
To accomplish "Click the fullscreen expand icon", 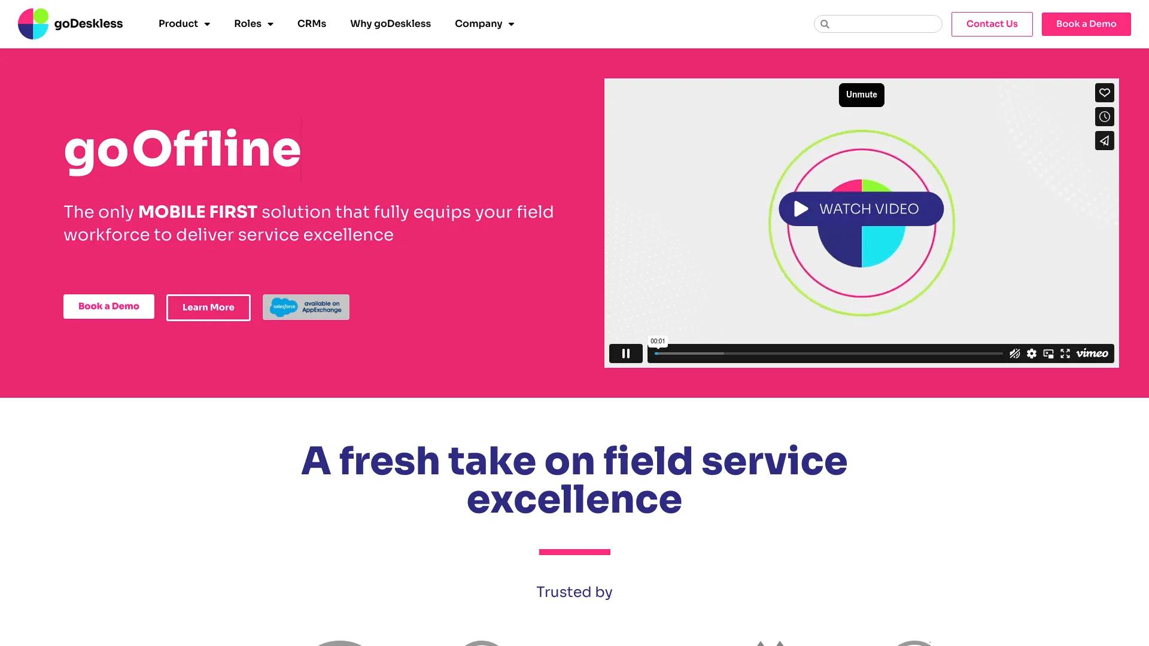I will pos(1065,354).
